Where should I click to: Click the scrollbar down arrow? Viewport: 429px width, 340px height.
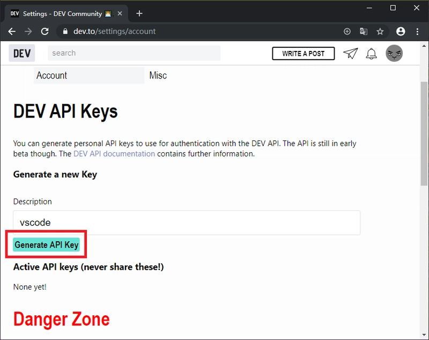pyautogui.click(x=424, y=335)
